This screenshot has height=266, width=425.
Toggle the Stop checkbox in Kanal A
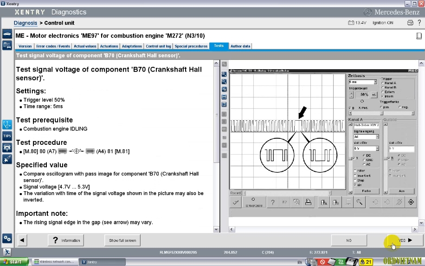[x=355, y=180]
